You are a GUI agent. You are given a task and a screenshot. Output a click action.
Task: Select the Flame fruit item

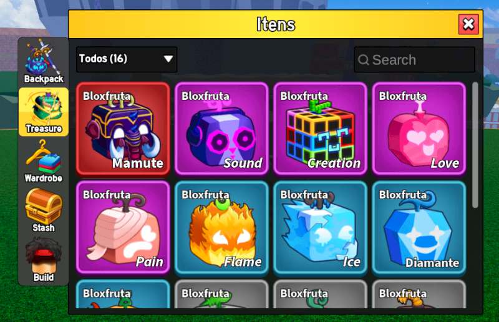click(222, 227)
